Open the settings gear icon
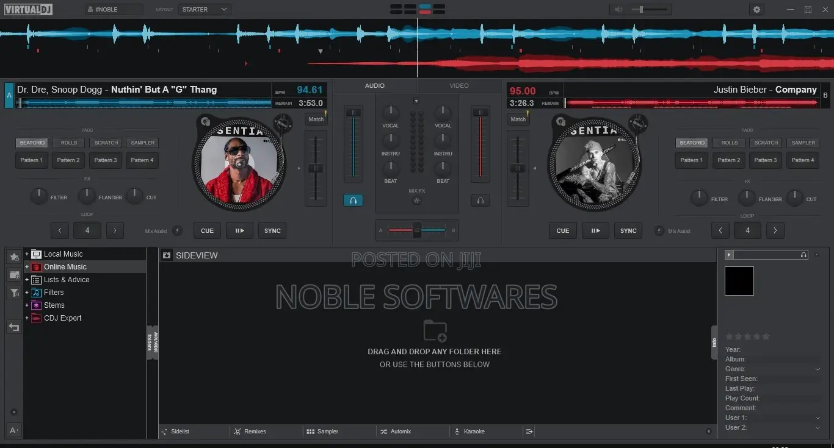This screenshot has width=834, height=448. tap(757, 9)
